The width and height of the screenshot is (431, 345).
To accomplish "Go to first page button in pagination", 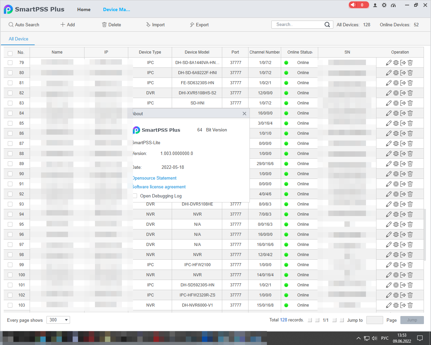I will tap(310, 320).
